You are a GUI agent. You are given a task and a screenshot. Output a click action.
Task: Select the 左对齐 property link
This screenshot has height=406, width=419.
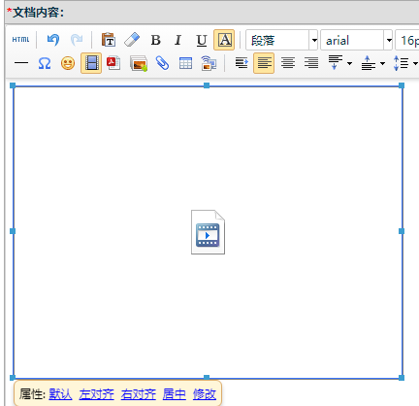point(96,394)
